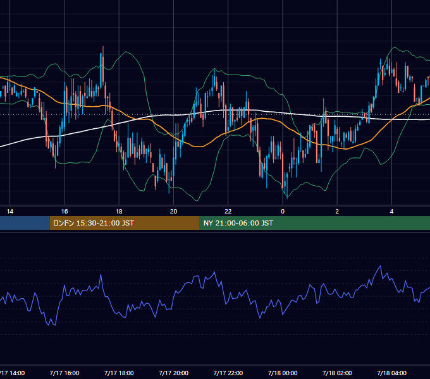Click the hour label 22 on price chart axis
Screen dimensions: 430x379
point(228,212)
